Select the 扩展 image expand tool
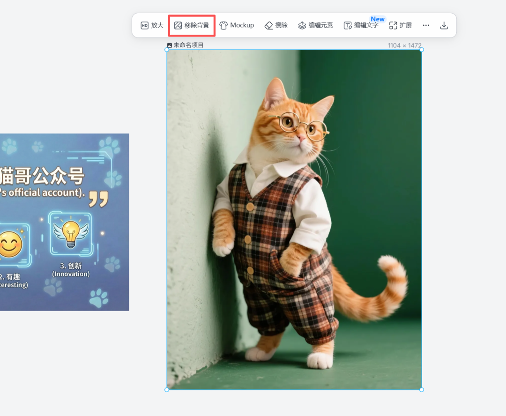The image size is (506, 416). (x=401, y=25)
